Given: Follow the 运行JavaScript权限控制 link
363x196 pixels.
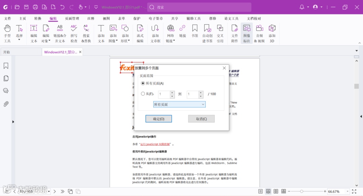Looking at the screenshot, I should pos(155,144).
